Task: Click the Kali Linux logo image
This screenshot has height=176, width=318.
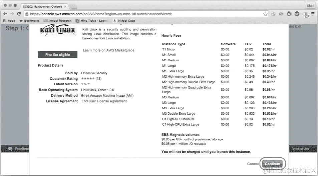Action: [58, 30]
